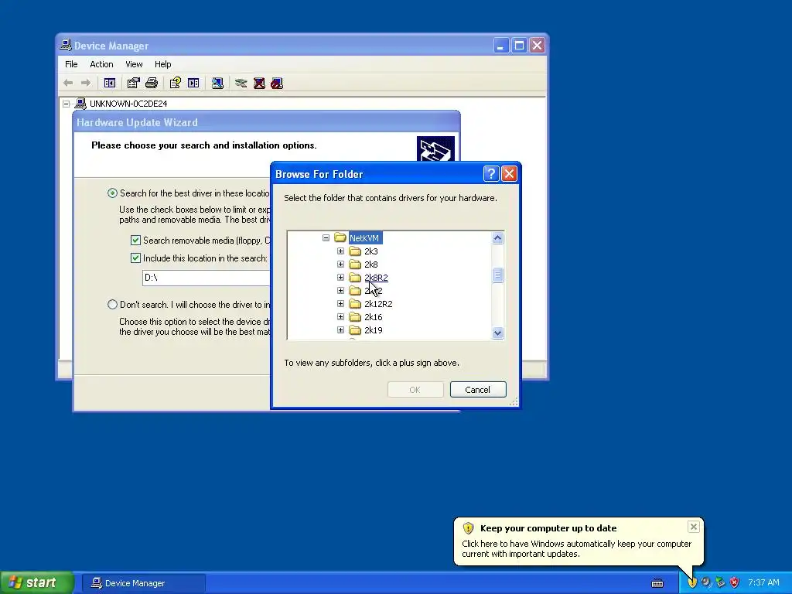
Task: Click Cancel in Browse For Folder
Action: point(478,390)
